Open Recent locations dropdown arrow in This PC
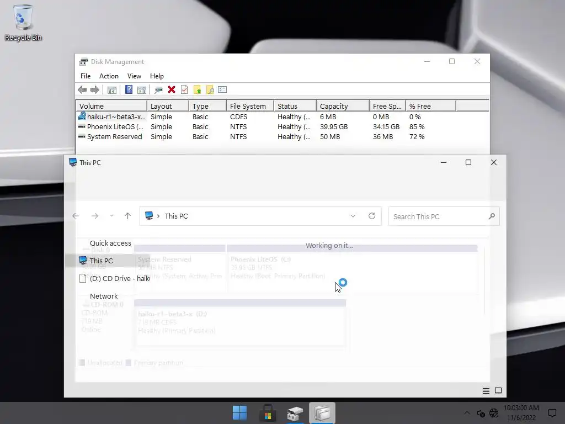Screen dimensions: 565x424 click(111, 216)
